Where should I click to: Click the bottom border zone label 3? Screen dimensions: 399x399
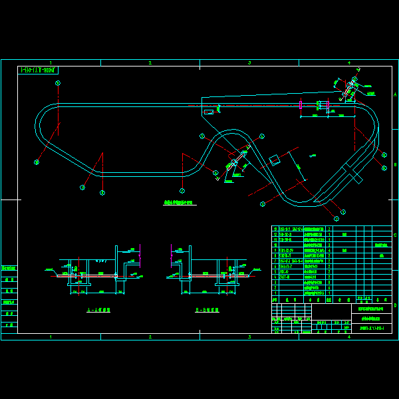click(249, 337)
